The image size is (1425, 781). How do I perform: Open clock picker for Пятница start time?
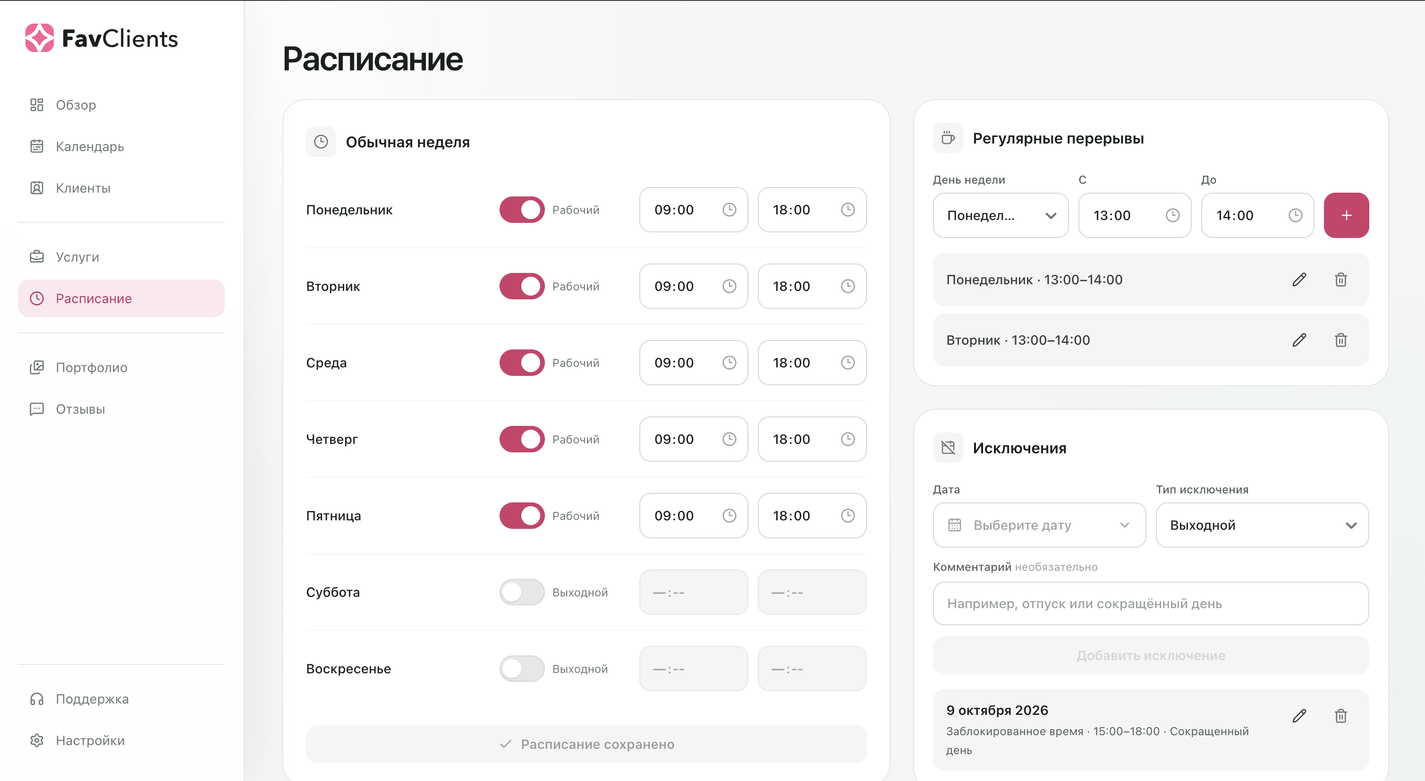click(x=729, y=516)
